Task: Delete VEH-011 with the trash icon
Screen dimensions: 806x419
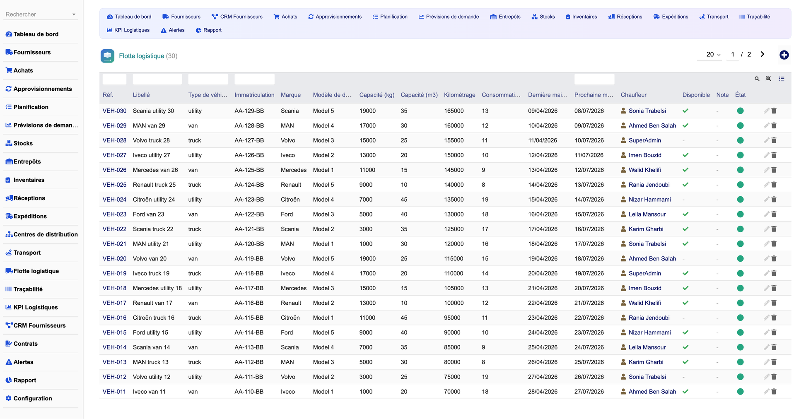Action: pos(774,391)
